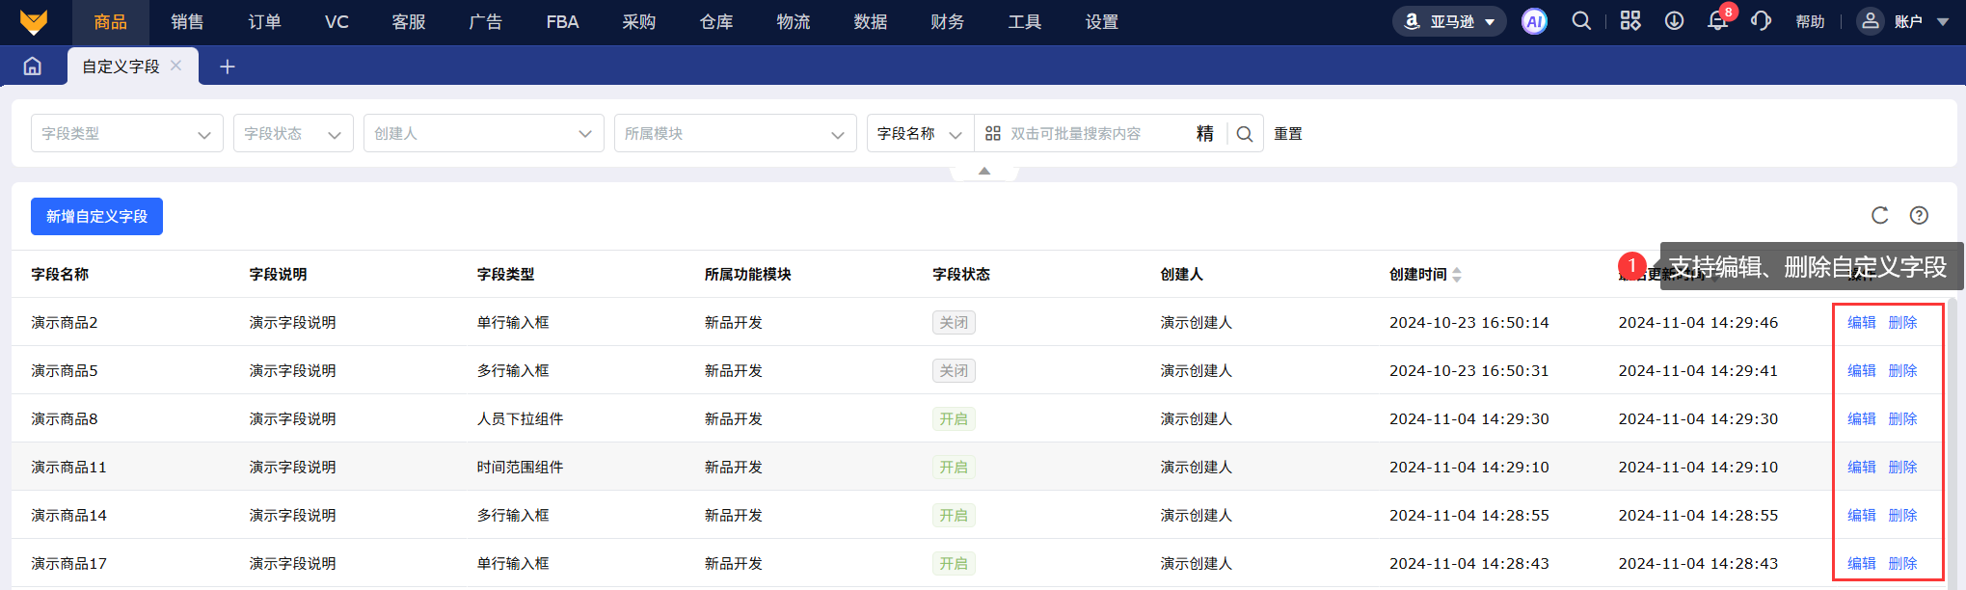Click the 新增自定义字段 button
The width and height of the screenshot is (1966, 590).
[x=96, y=217]
